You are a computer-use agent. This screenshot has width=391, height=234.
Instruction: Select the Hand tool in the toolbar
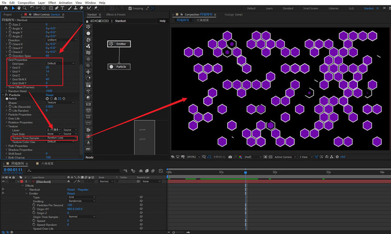[19, 8]
